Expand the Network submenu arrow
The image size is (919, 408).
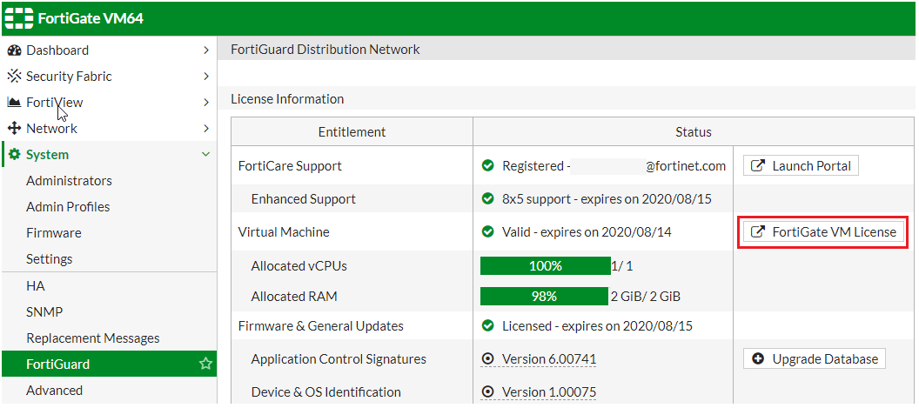pos(205,129)
